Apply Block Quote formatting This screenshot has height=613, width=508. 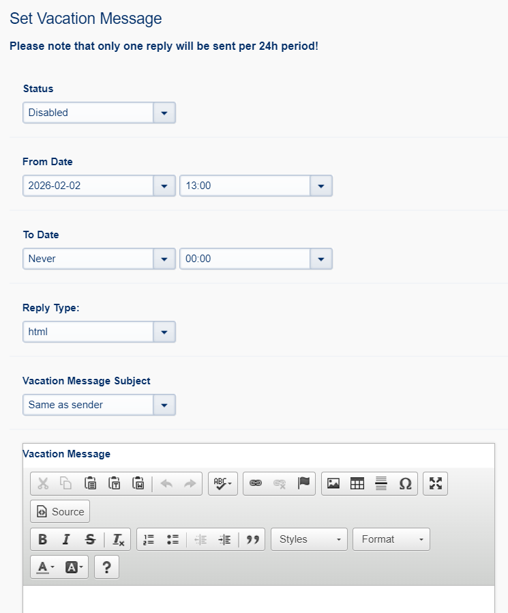pyautogui.click(x=253, y=539)
